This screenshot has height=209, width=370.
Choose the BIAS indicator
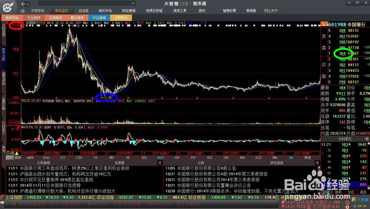coord(47,157)
